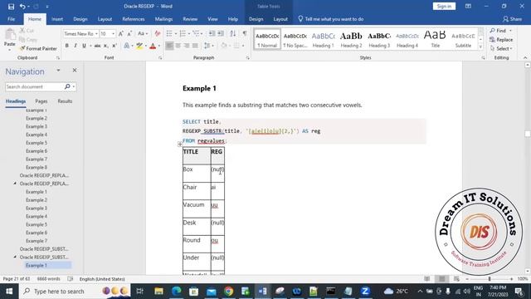Click the Bullets list icon
Viewport: 531px width, 299px height.
pyautogui.click(x=169, y=33)
